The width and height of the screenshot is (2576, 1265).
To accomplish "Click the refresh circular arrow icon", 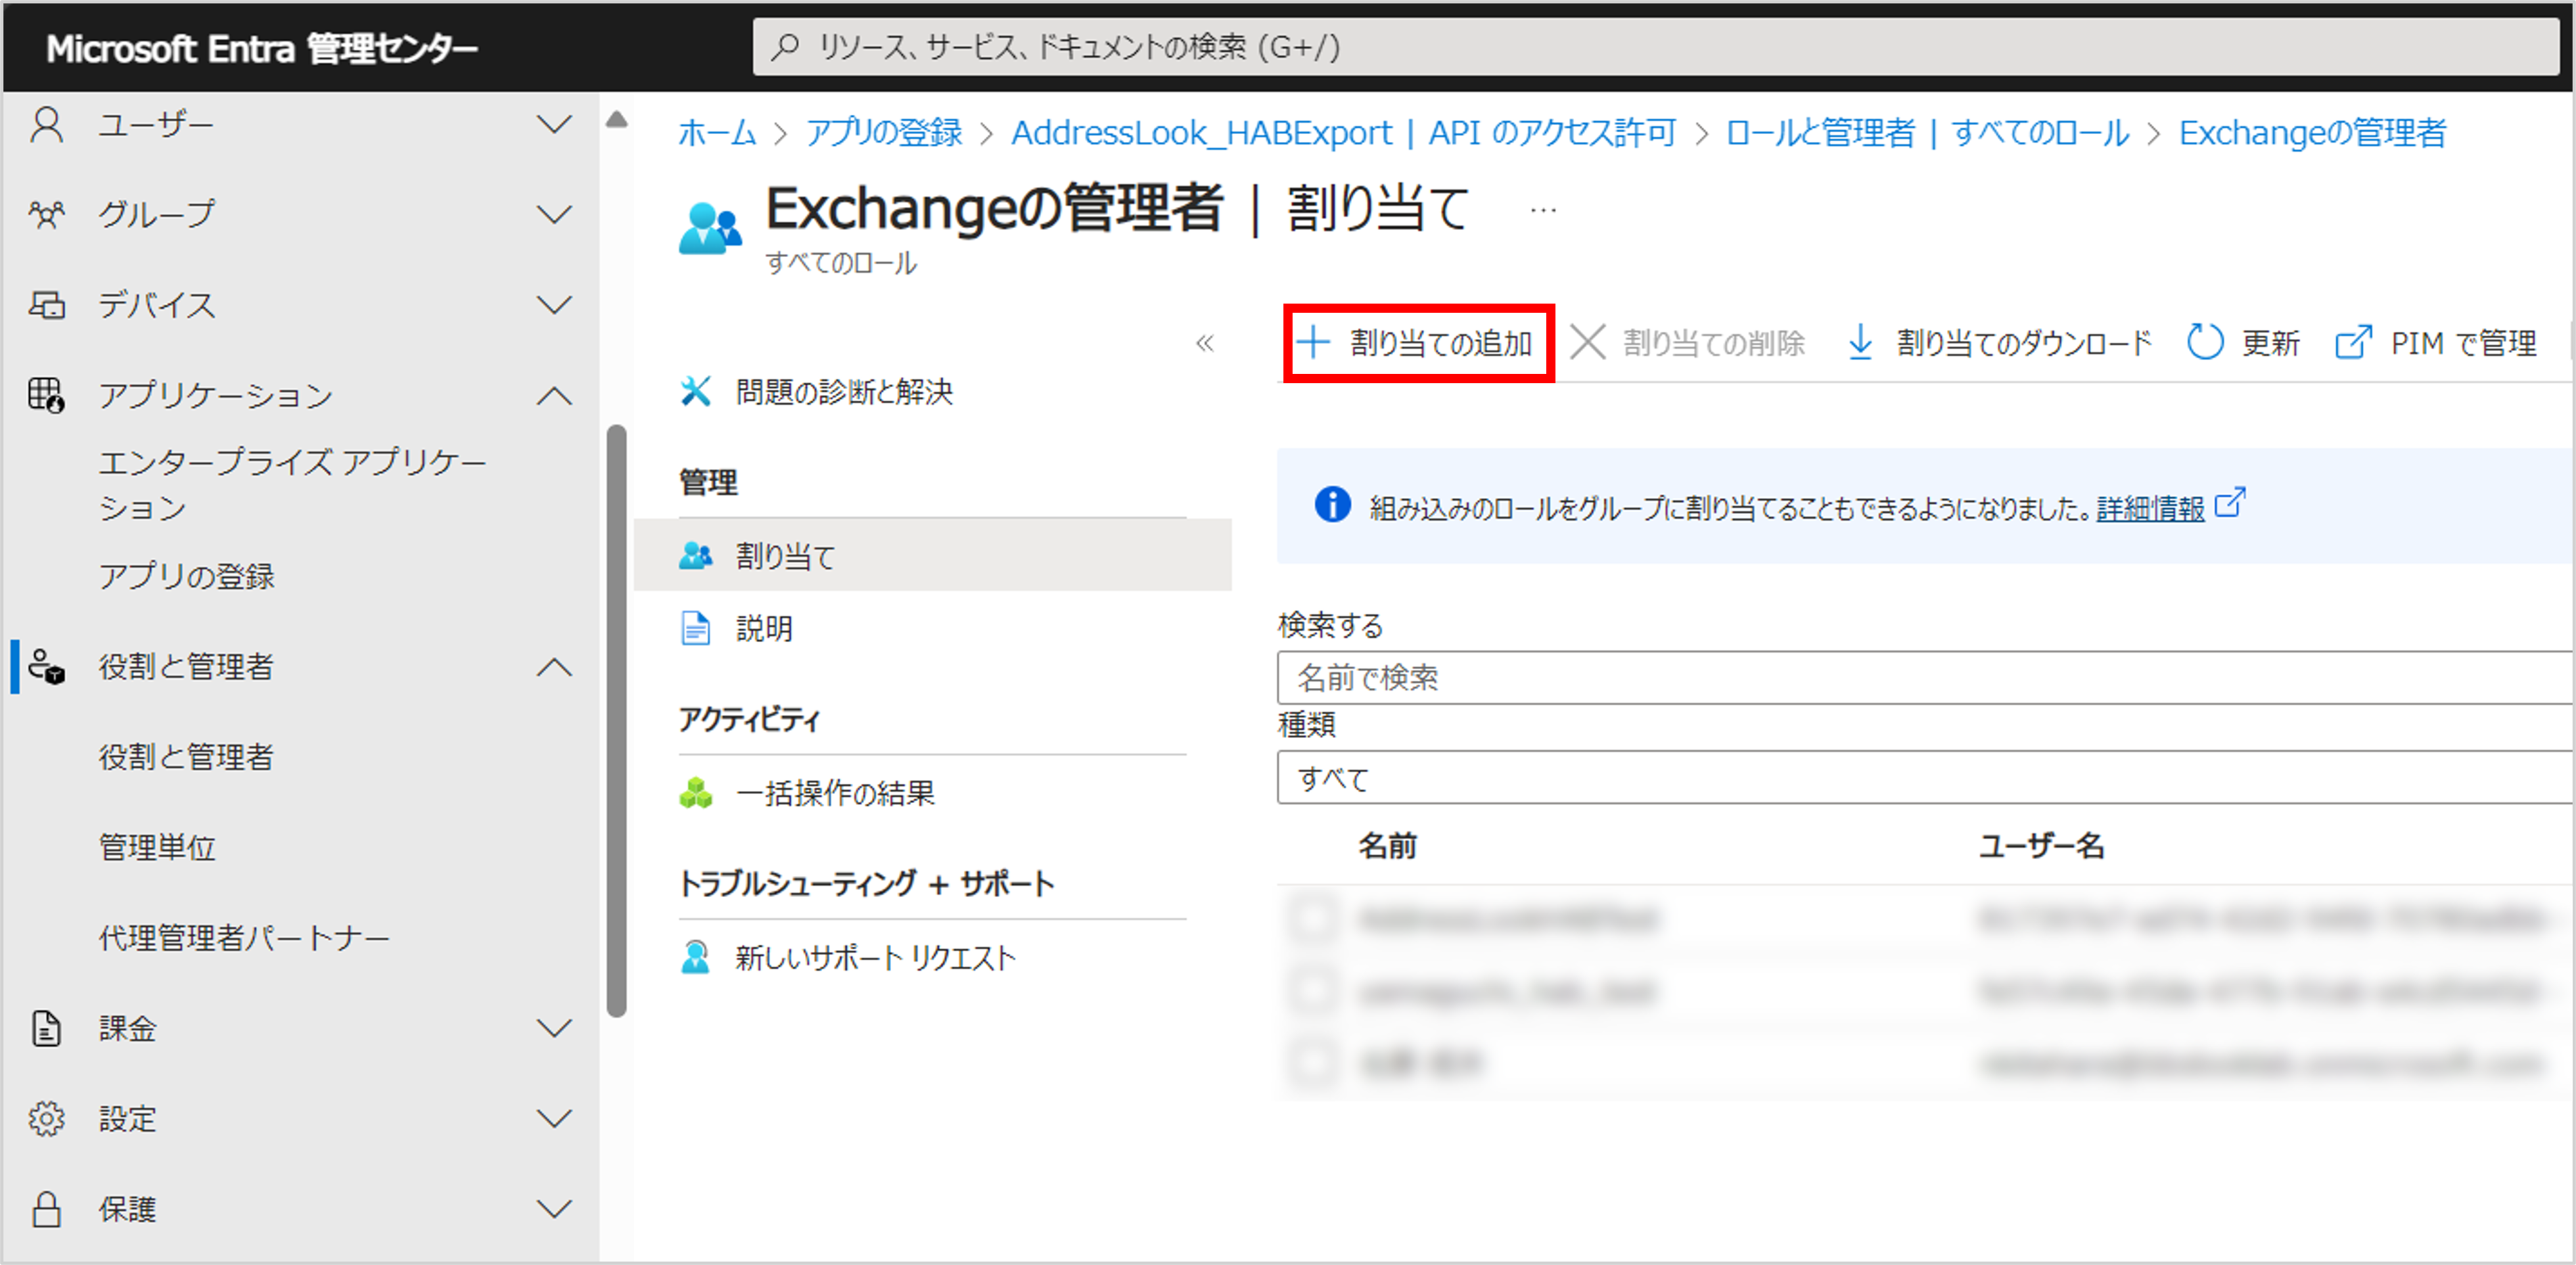I will pyautogui.click(x=2204, y=343).
